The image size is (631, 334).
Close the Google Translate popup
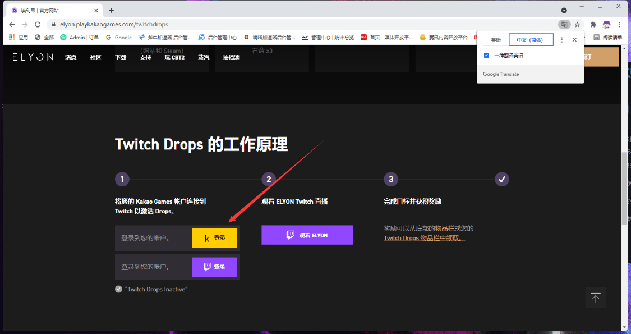point(574,40)
